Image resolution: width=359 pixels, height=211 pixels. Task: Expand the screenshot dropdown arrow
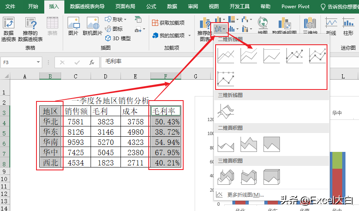coord(144,29)
